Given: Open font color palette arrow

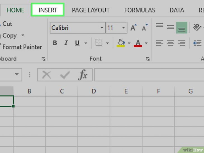Looking at the screenshot, I should pos(146,43).
